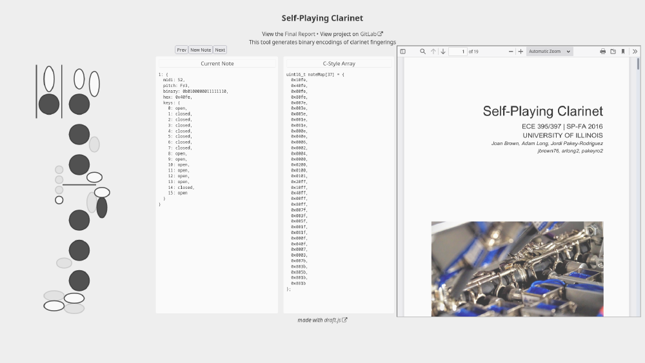Viewport: 645px width, 363px height.
Task: Toggle the PDF viewer sidebar
Action: pyautogui.click(x=402, y=52)
